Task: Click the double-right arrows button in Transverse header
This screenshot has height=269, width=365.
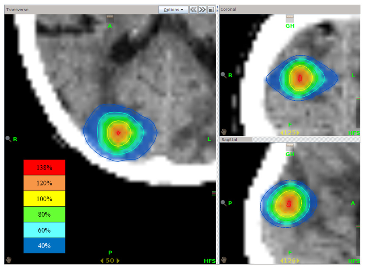Action: click(202, 10)
